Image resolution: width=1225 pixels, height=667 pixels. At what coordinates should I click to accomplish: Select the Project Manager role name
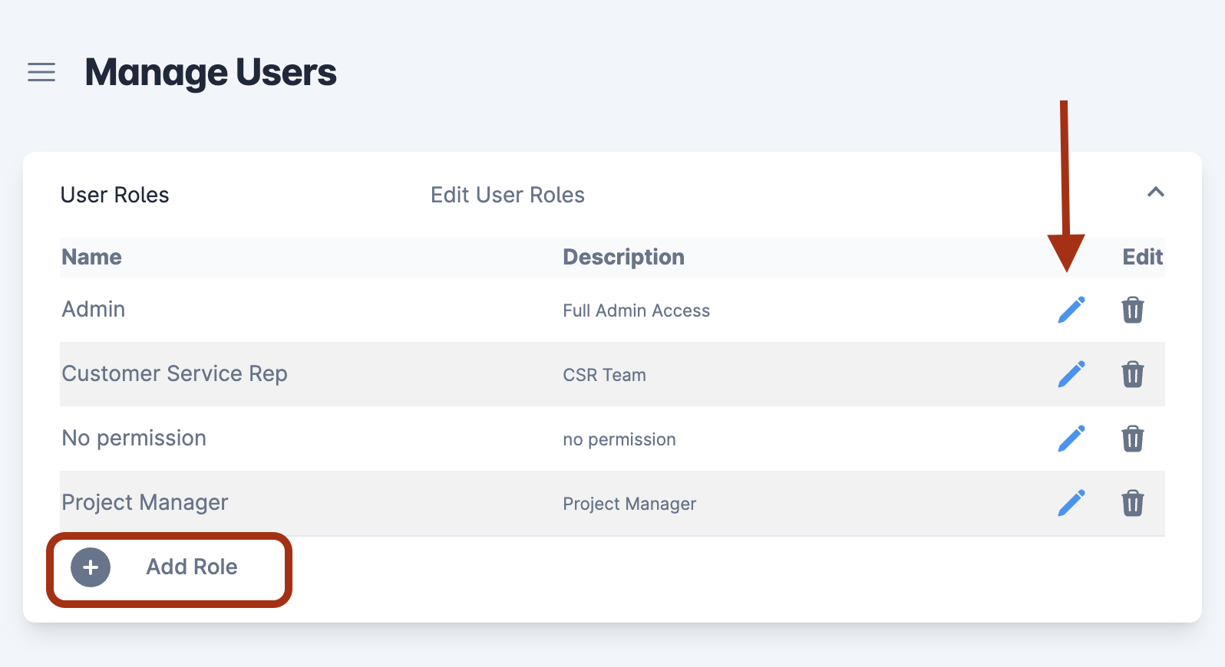coord(145,502)
